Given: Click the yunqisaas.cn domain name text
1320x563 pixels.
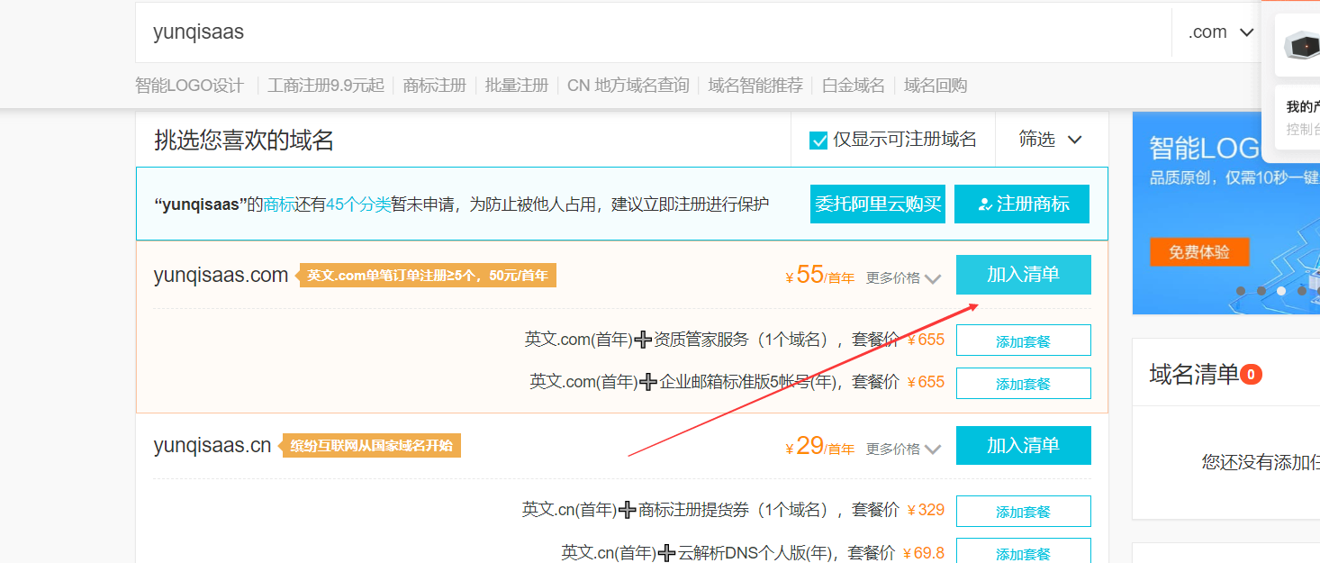Looking at the screenshot, I should click(212, 446).
